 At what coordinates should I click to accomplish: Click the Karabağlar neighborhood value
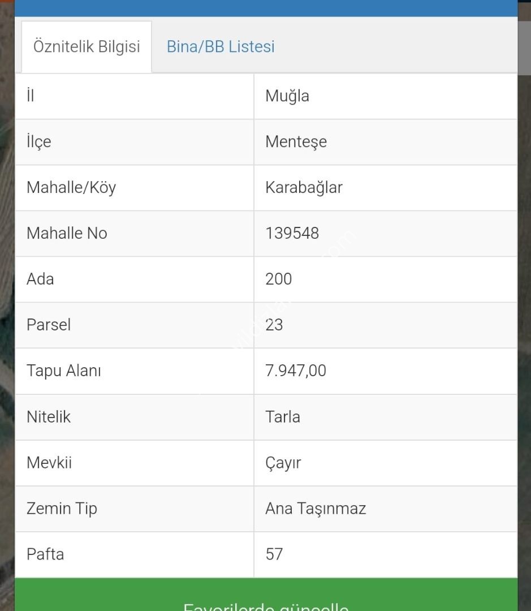click(304, 187)
